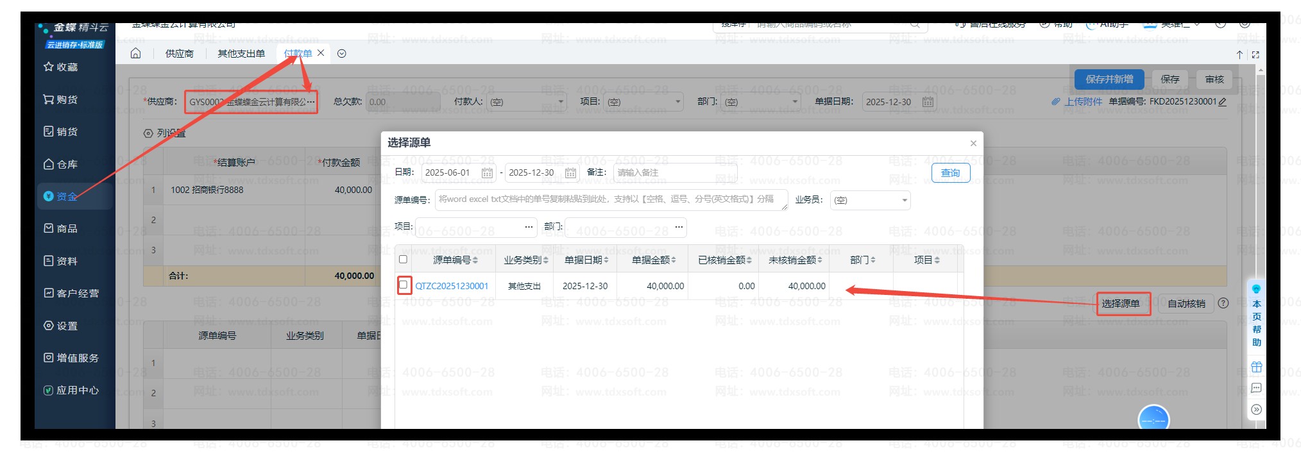Click the fullscreen expand icon
1301x452 pixels.
tap(1255, 55)
